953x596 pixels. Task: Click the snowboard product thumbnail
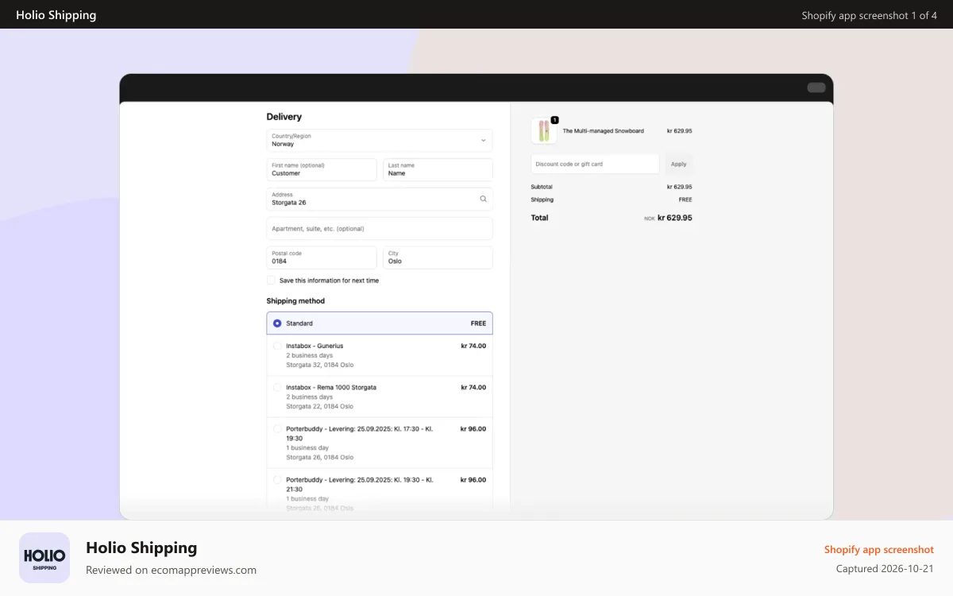544,131
